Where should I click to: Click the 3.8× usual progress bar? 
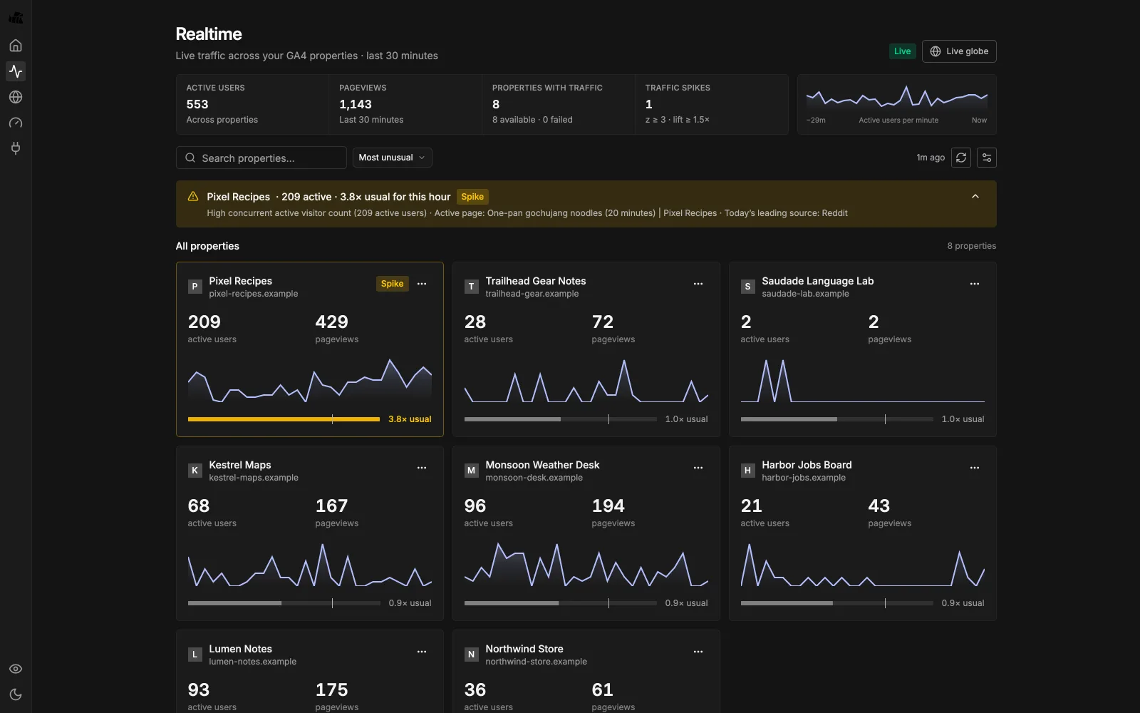click(x=284, y=419)
